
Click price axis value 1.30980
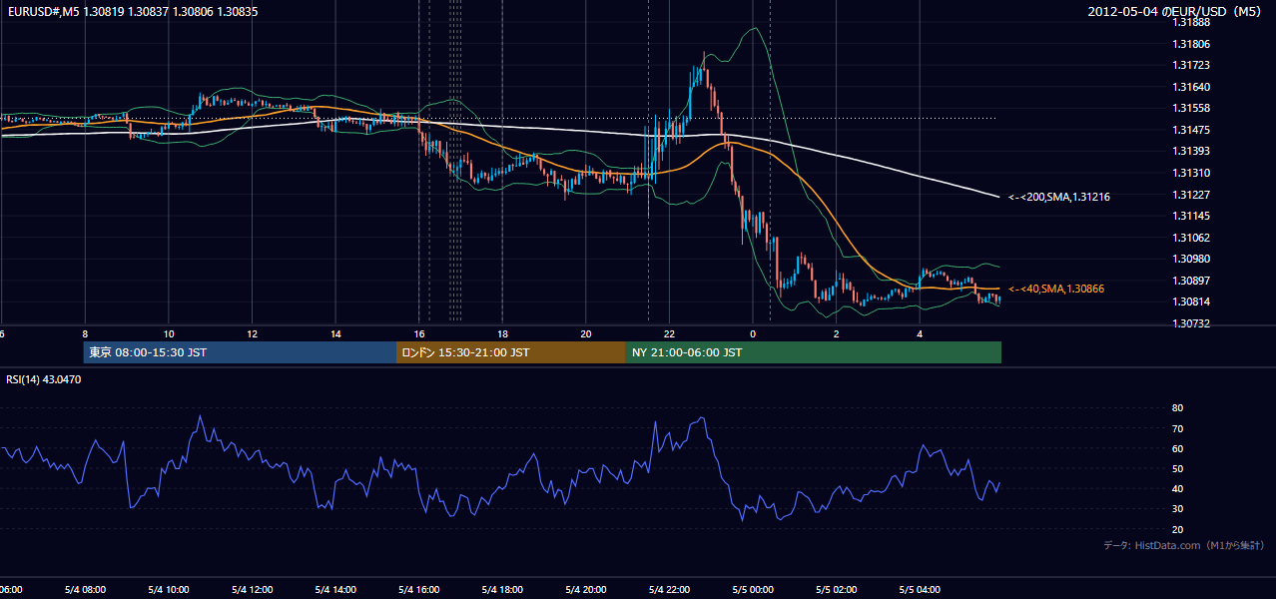pyautogui.click(x=1191, y=259)
